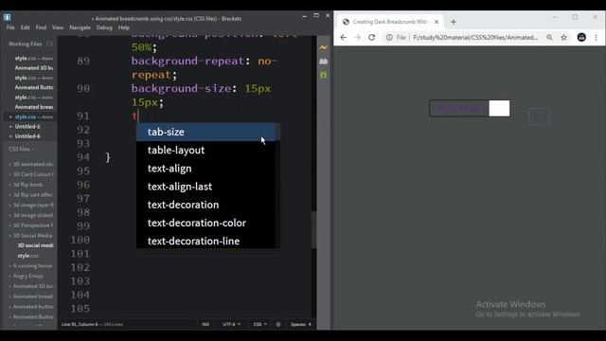Expand the Animated 3D folder in tree
606x341 pixels.
[31, 286]
